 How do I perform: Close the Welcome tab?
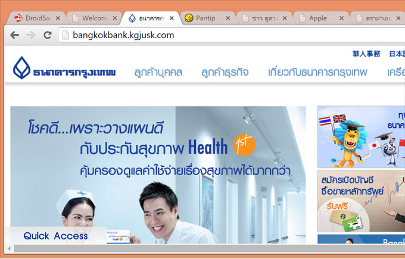pos(114,18)
